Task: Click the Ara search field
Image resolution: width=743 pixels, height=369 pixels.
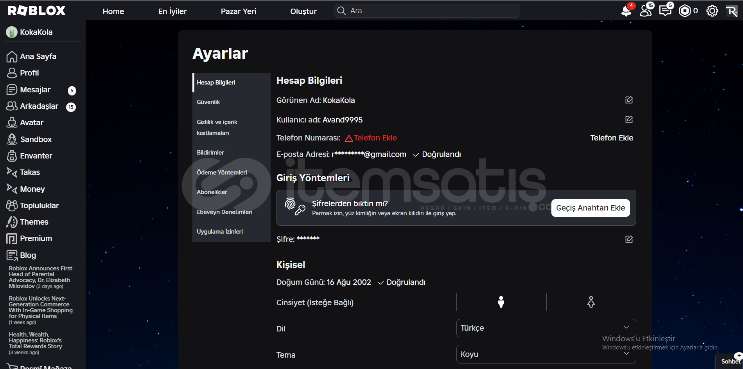Action: tap(427, 11)
